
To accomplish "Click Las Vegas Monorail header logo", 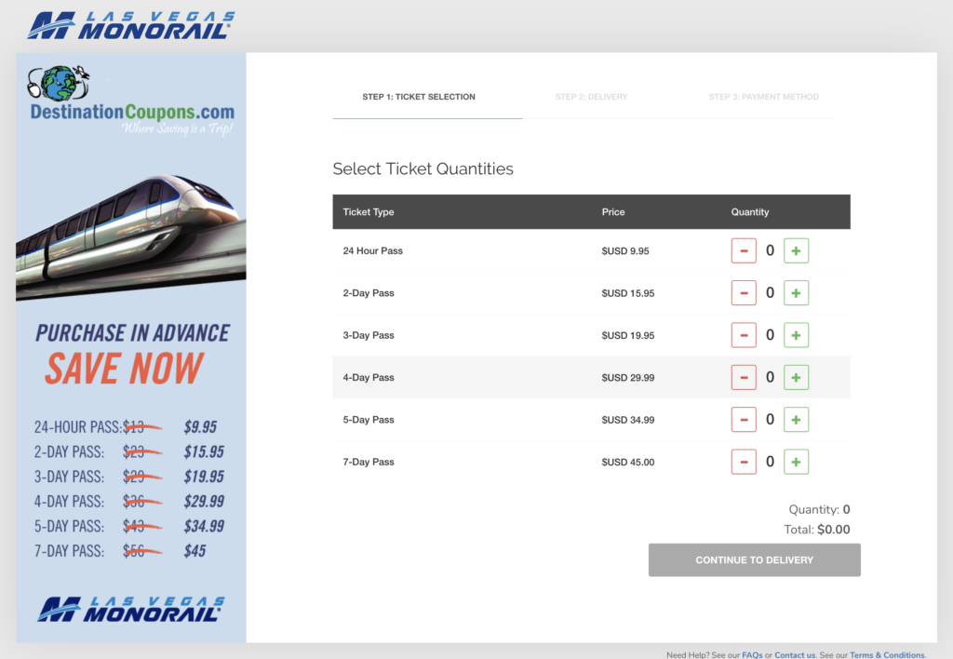I will point(130,25).
